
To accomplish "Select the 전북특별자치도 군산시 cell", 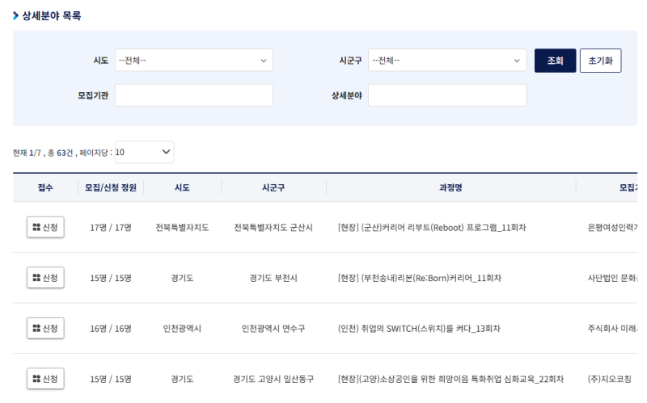I will 273,228.
